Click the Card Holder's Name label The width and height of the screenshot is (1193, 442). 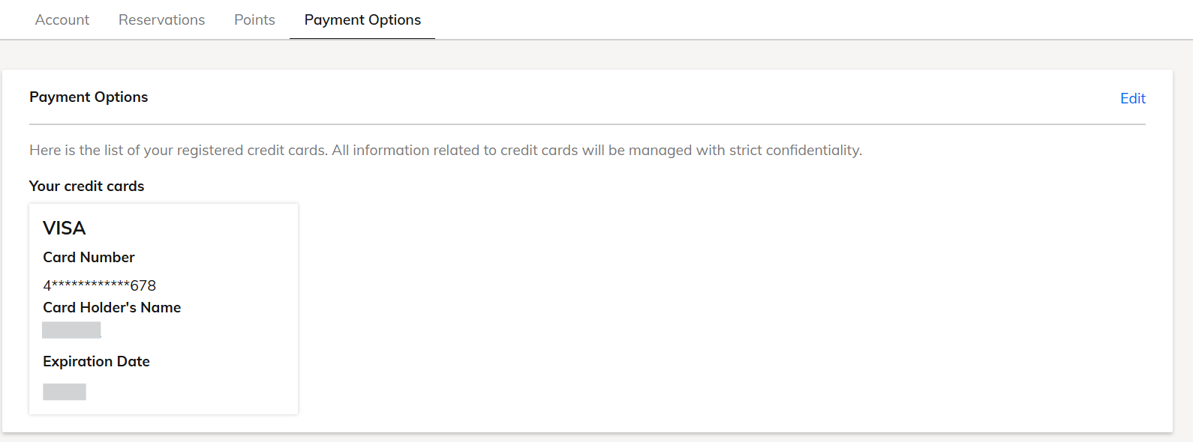(112, 307)
